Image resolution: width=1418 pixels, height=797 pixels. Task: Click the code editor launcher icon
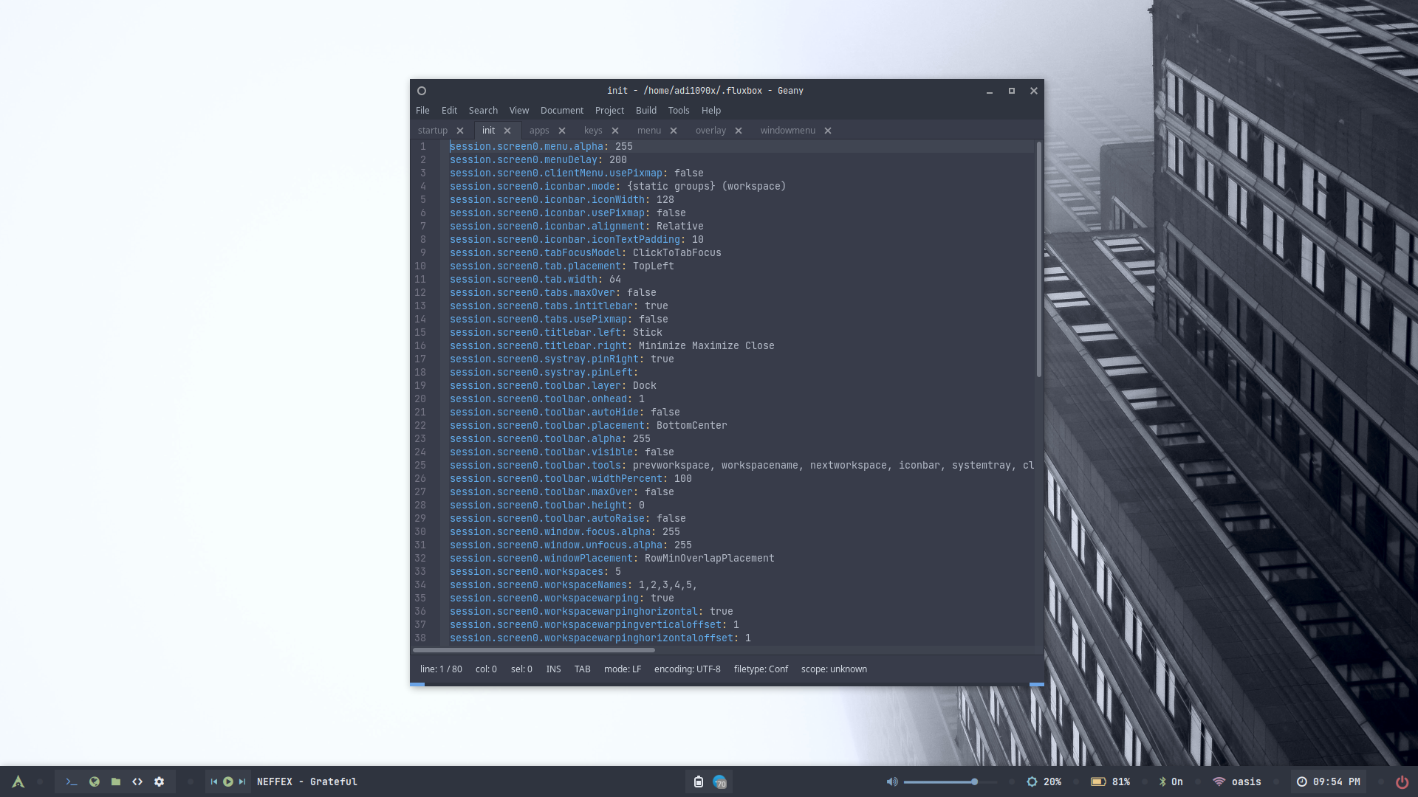click(x=137, y=782)
